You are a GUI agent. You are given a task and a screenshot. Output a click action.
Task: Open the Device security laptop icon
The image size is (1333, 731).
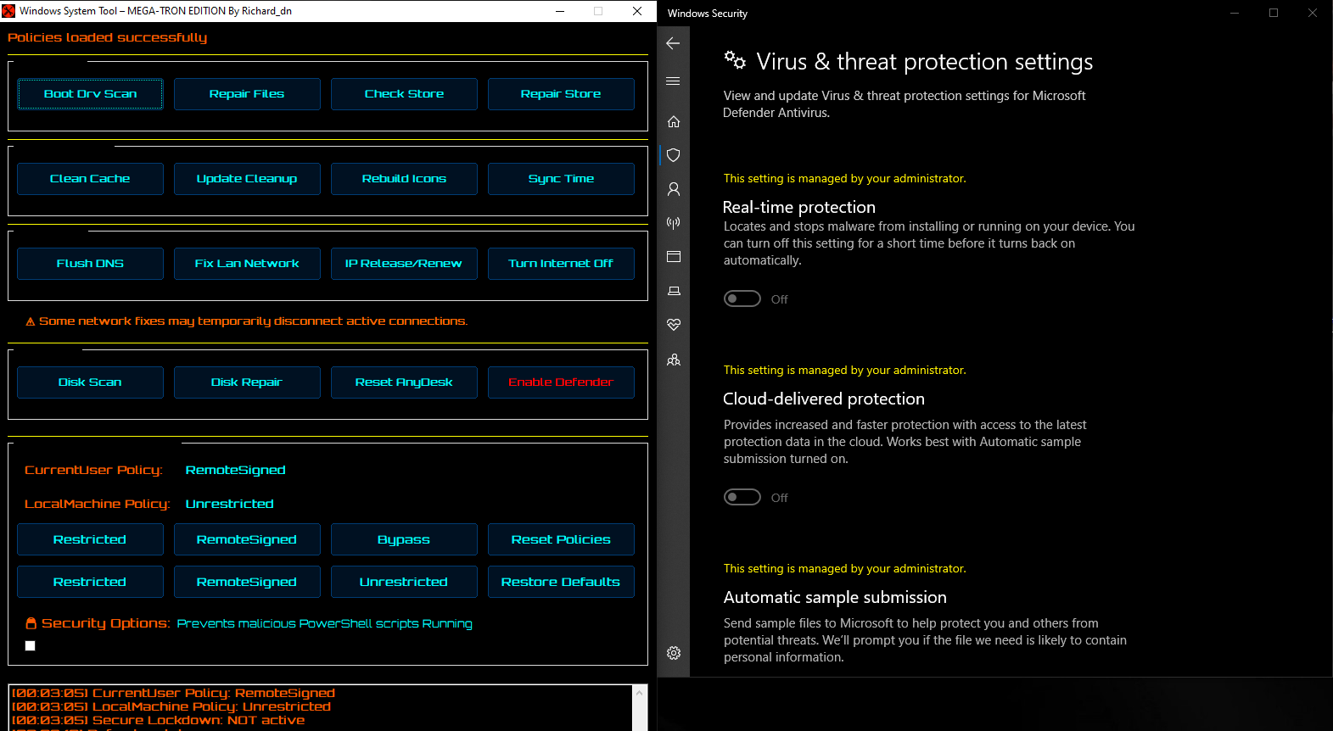674,291
